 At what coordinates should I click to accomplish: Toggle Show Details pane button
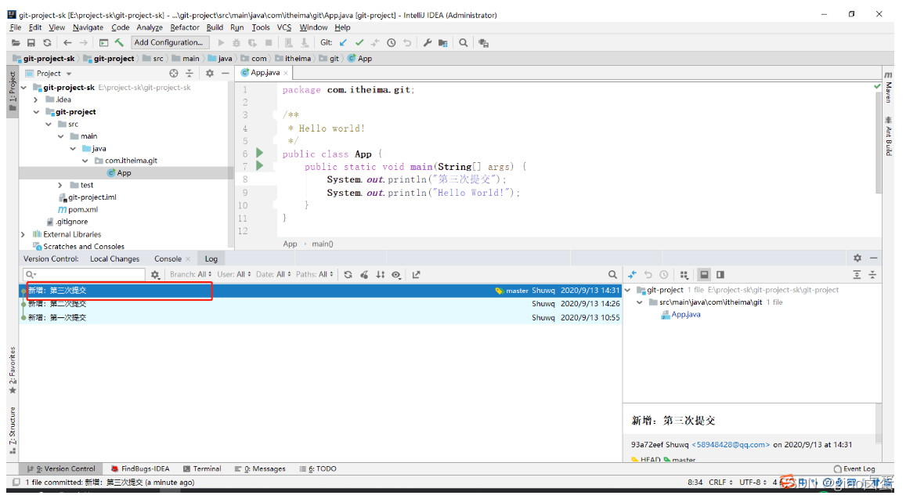click(704, 275)
